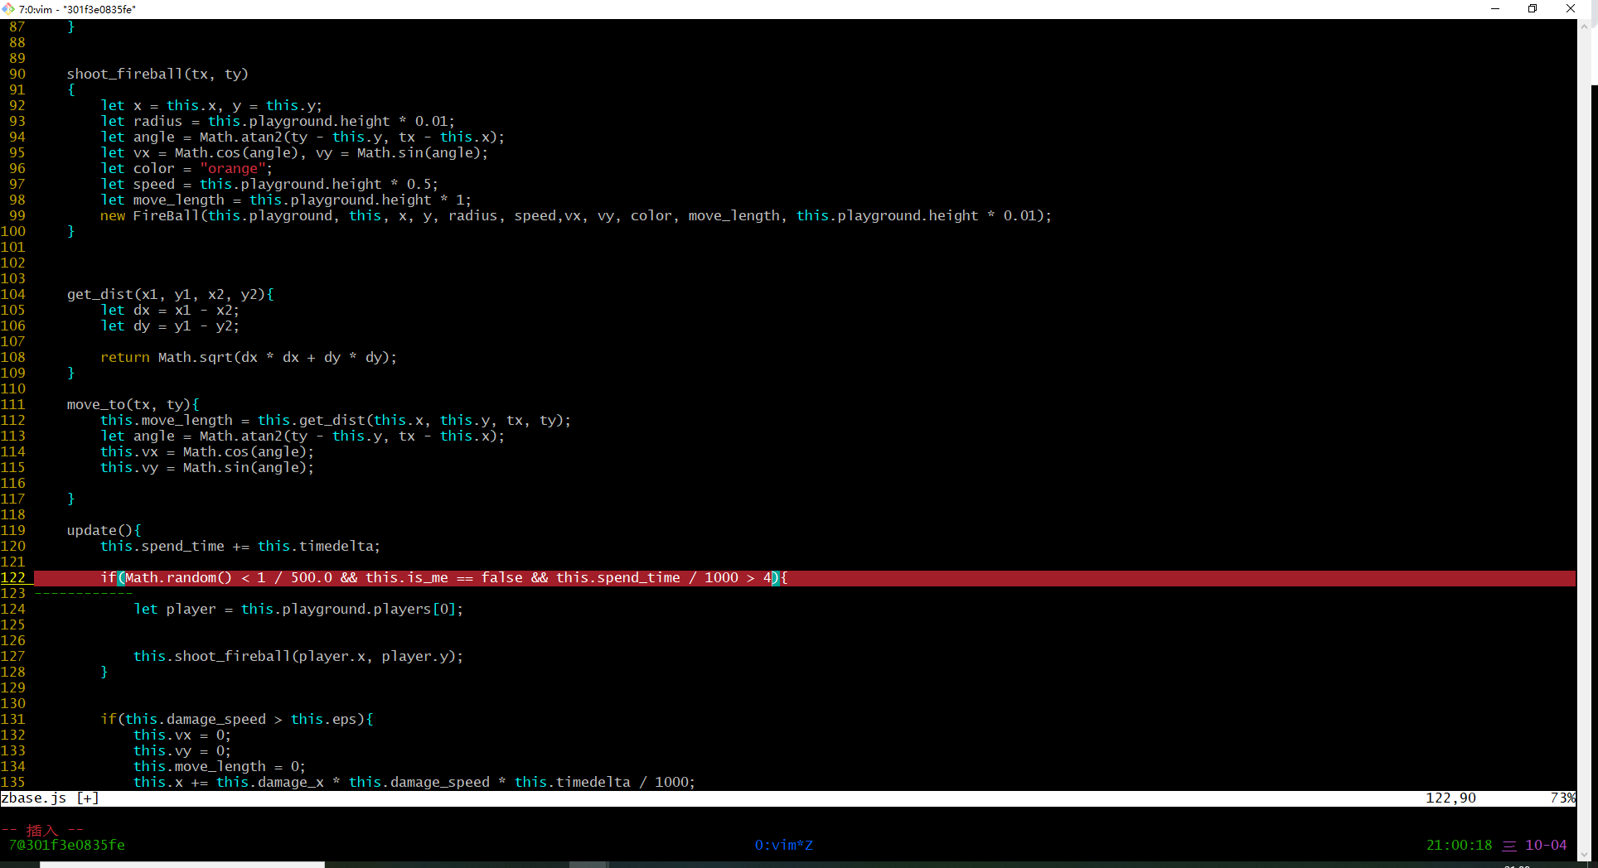
Task: Click the tmux window tab 0:vim*Z
Action: (x=783, y=845)
